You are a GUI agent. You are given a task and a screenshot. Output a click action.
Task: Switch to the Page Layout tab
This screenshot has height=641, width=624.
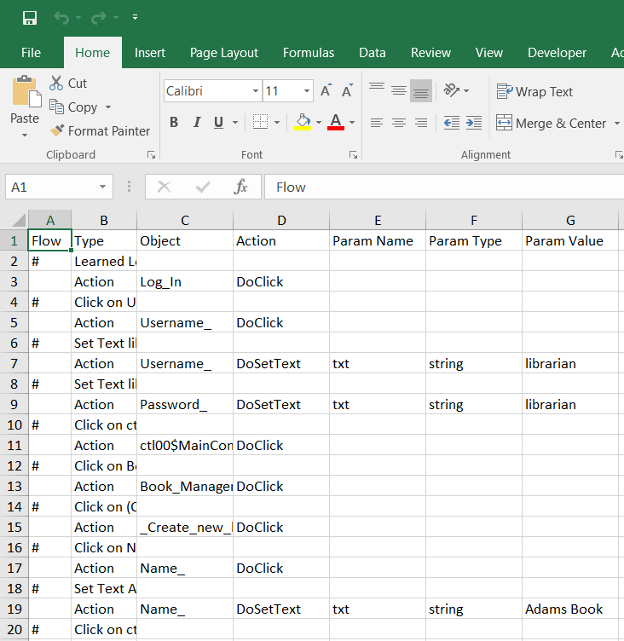pyautogui.click(x=223, y=53)
